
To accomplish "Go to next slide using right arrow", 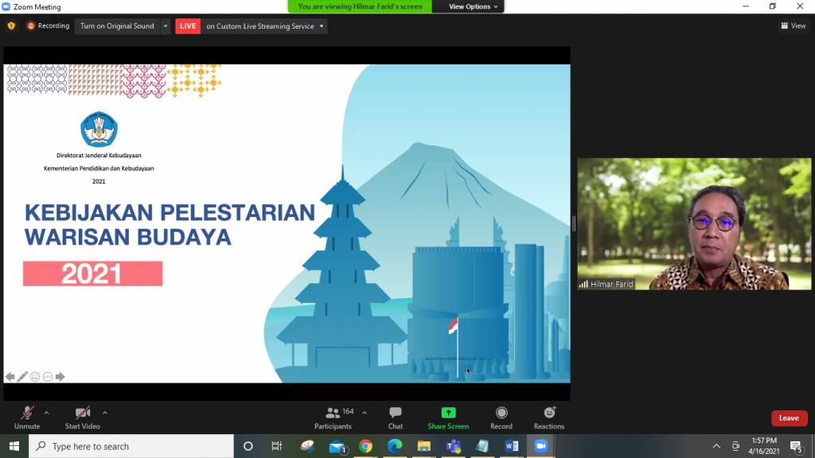I will [60, 377].
